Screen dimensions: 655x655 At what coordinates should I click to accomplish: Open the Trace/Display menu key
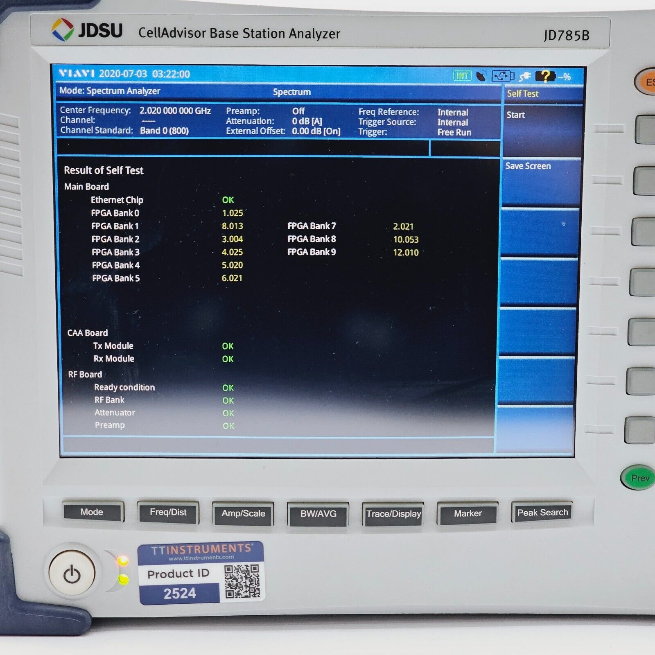[x=393, y=514]
